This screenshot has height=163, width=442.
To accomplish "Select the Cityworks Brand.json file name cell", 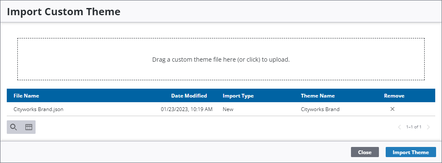I will (39, 109).
